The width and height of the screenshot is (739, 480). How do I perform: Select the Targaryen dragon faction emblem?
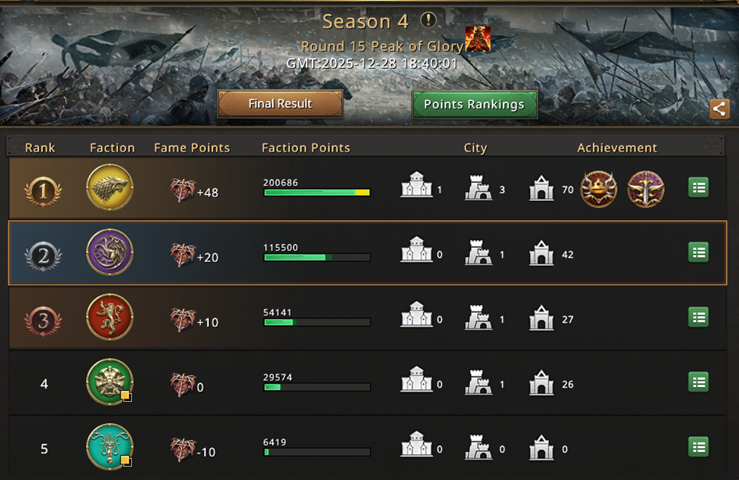pos(109,252)
